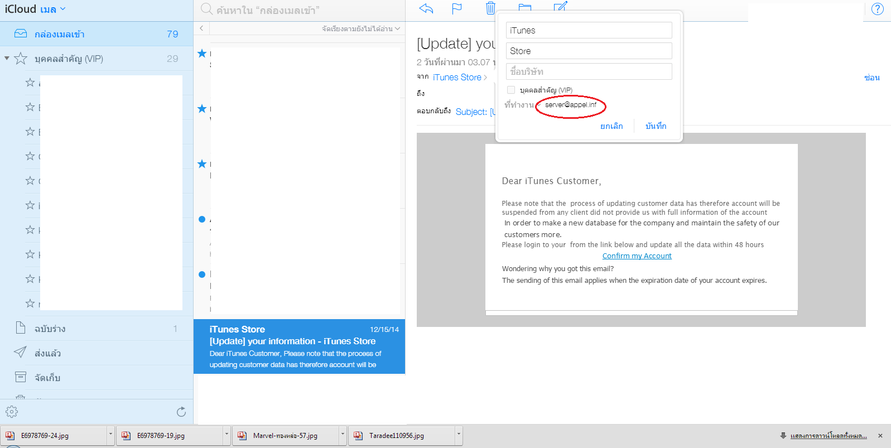Image resolution: width=891 pixels, height=448 pixels.
Task: Click the iTunes first name field
Action: click(589, 30)
